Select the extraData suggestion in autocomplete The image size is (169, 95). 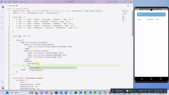53,68
